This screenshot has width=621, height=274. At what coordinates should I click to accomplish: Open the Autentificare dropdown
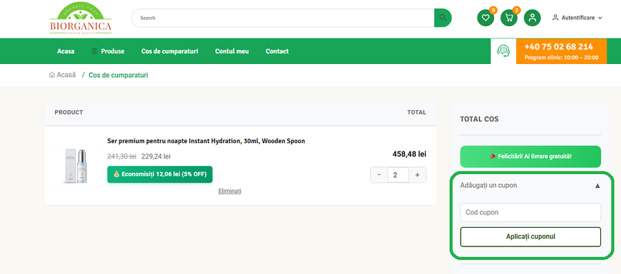[x=578, y=18]
